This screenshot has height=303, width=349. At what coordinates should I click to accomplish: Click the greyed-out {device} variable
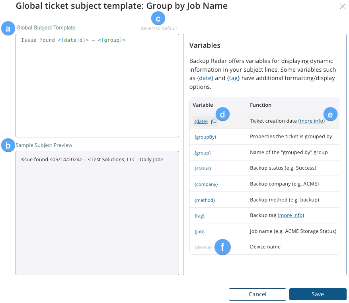click(x=203, y=247)
